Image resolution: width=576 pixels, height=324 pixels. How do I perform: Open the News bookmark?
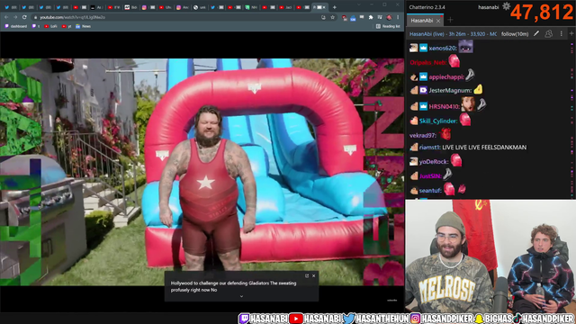(84, 26)
